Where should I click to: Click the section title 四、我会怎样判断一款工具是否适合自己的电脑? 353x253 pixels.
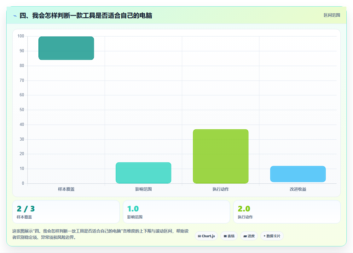click(x=86, y=15)
